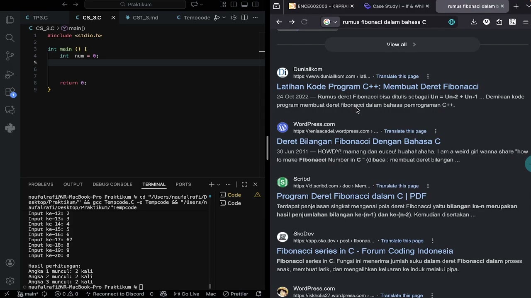Open the terminal panel ellipsis menu
This screenshot has width=531, height=298.
coord(228,184)
